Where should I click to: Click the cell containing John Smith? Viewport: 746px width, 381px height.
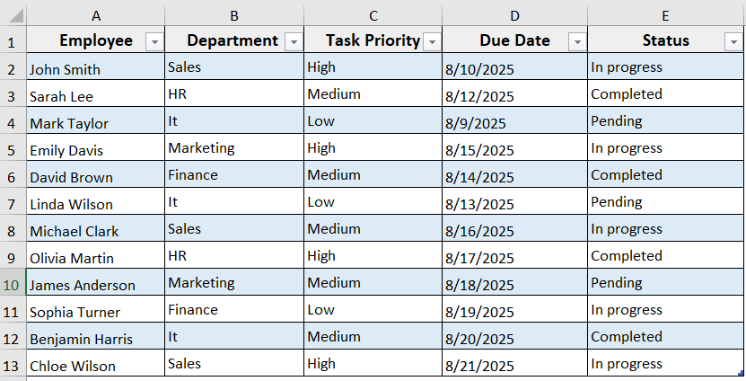pyautogui.click(x=95, y=69)
